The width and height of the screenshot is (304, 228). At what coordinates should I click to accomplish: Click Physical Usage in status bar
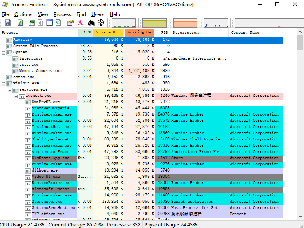[x=170, y=225]
